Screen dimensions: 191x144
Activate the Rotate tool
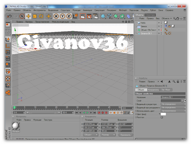click(41, 16)
